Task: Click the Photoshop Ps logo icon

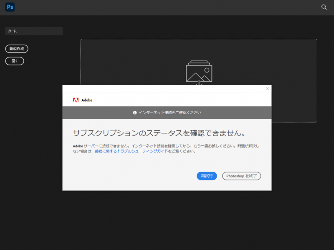Action: (x=10, y=7)
